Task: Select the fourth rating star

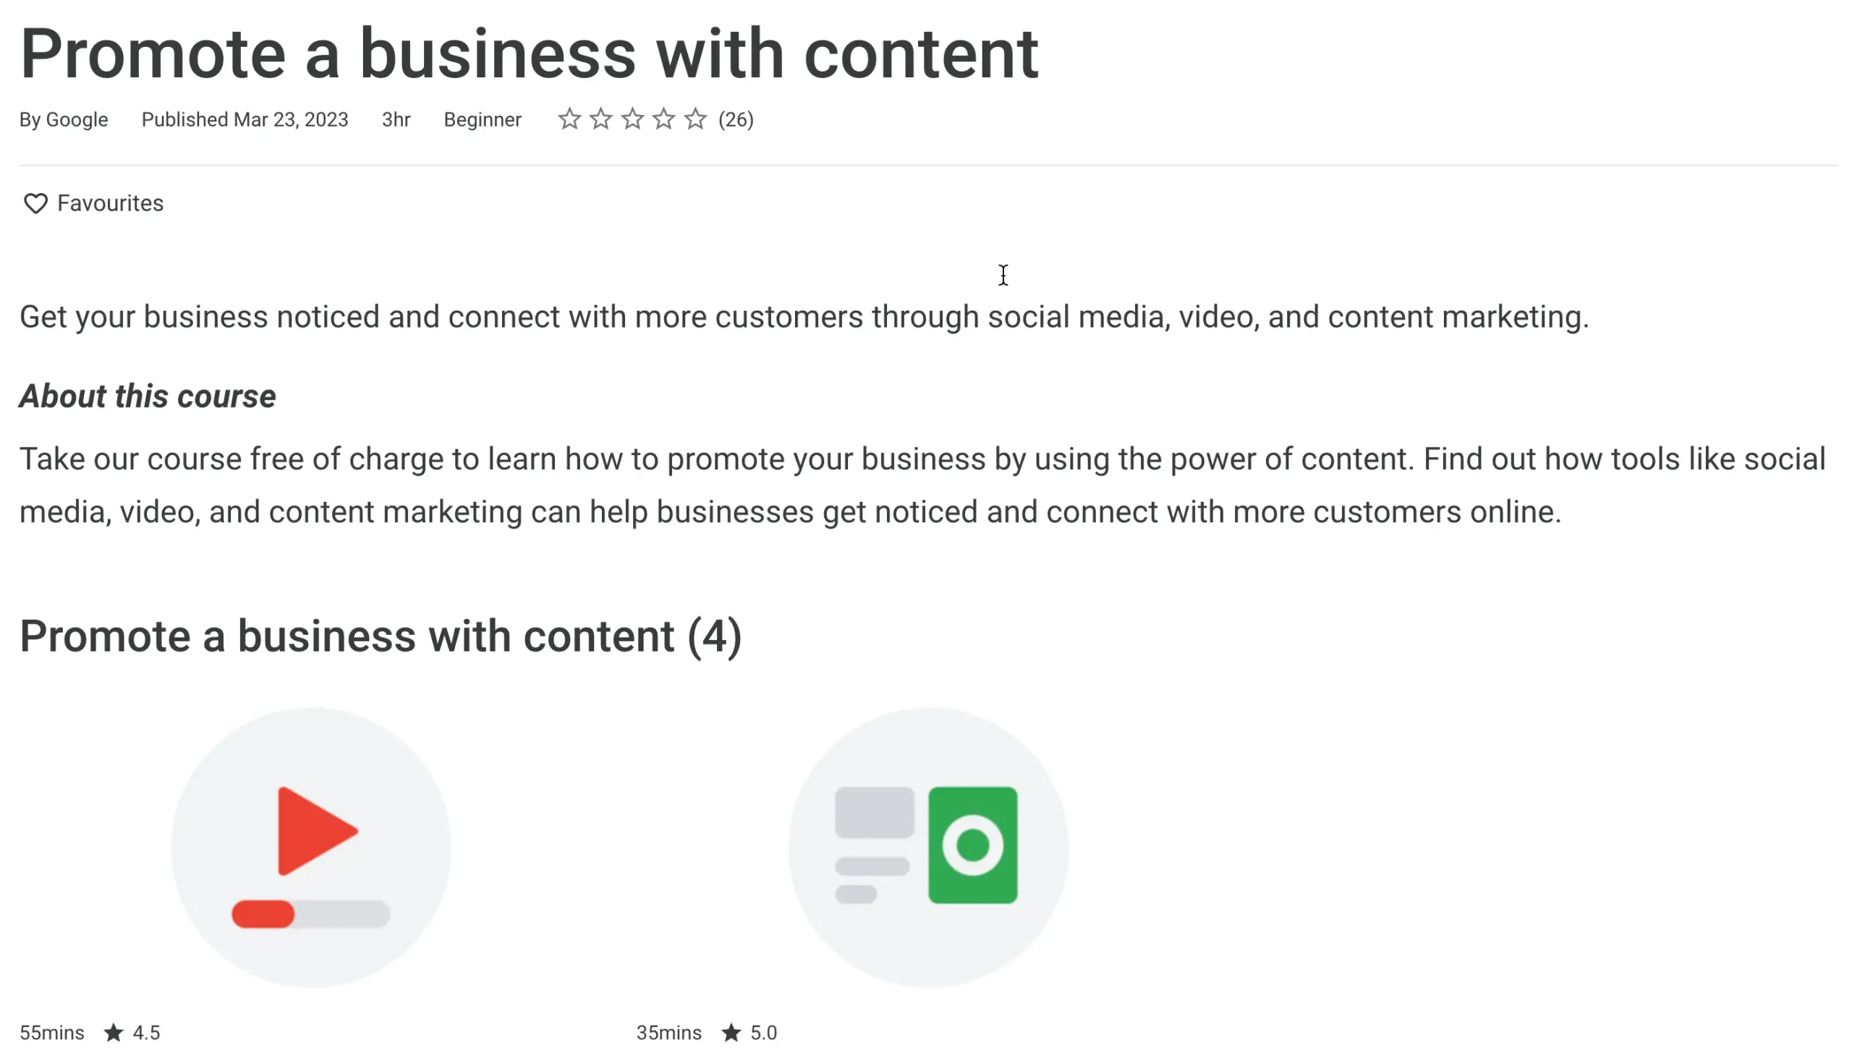Action: click(x=663, y=119)
